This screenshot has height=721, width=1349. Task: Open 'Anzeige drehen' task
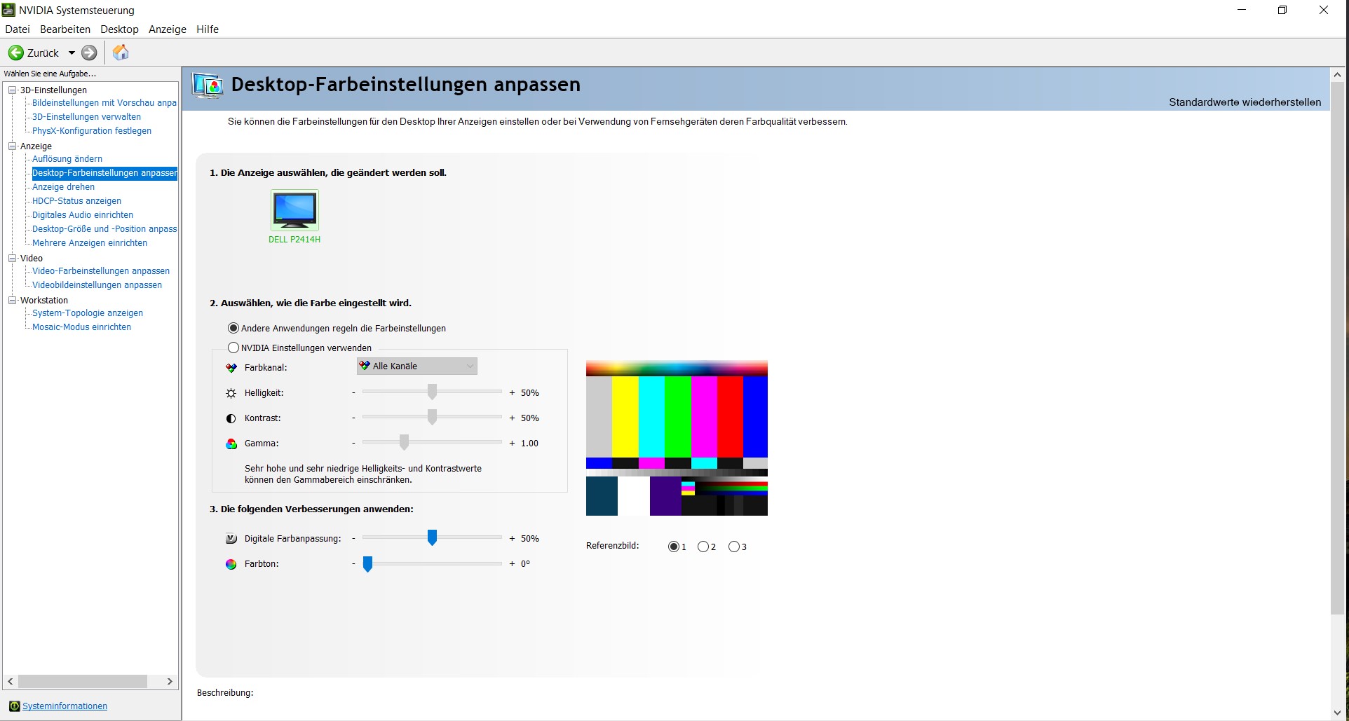(x=63, y=187)
